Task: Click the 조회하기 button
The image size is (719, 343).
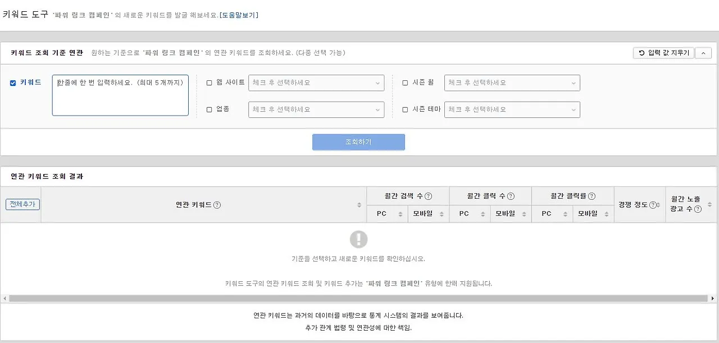Action: (358, 142)
